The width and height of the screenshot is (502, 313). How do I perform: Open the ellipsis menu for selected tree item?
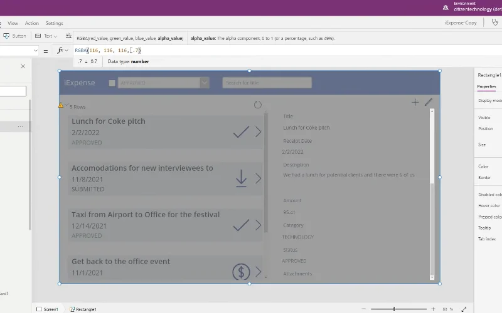click(x=21, y=126)
